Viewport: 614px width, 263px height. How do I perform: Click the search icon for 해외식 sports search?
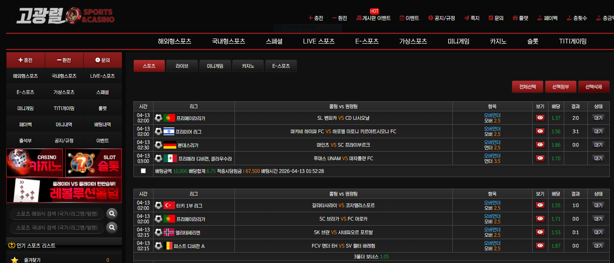[x=112, y=213]
